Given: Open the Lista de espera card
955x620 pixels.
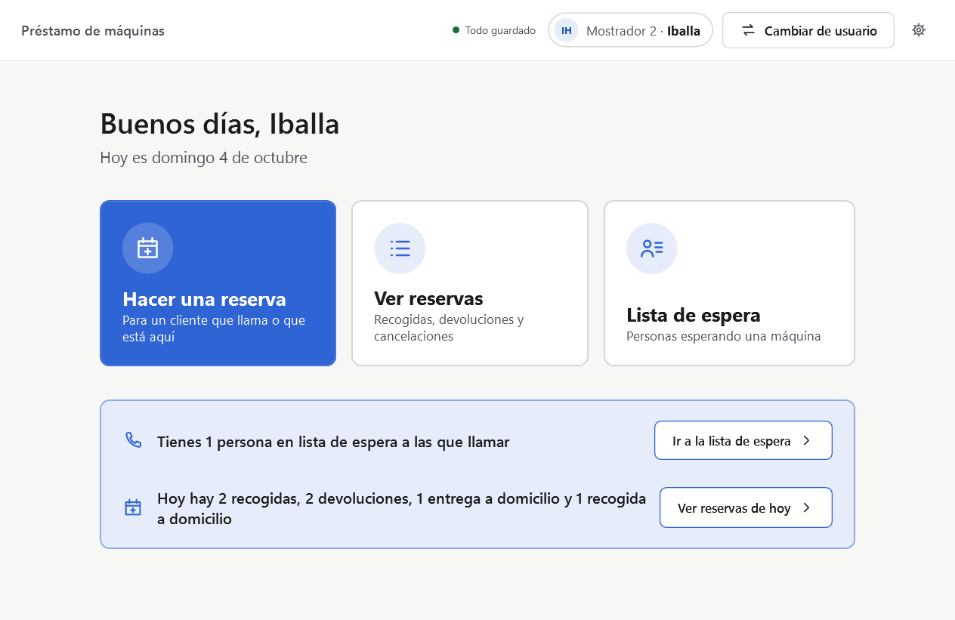Looking at the screenshot, I should (x=729, y=283).
